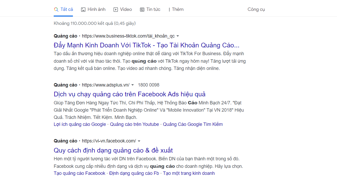Click the play icon next to Video

pyautogui.click(x=115, y=9)
